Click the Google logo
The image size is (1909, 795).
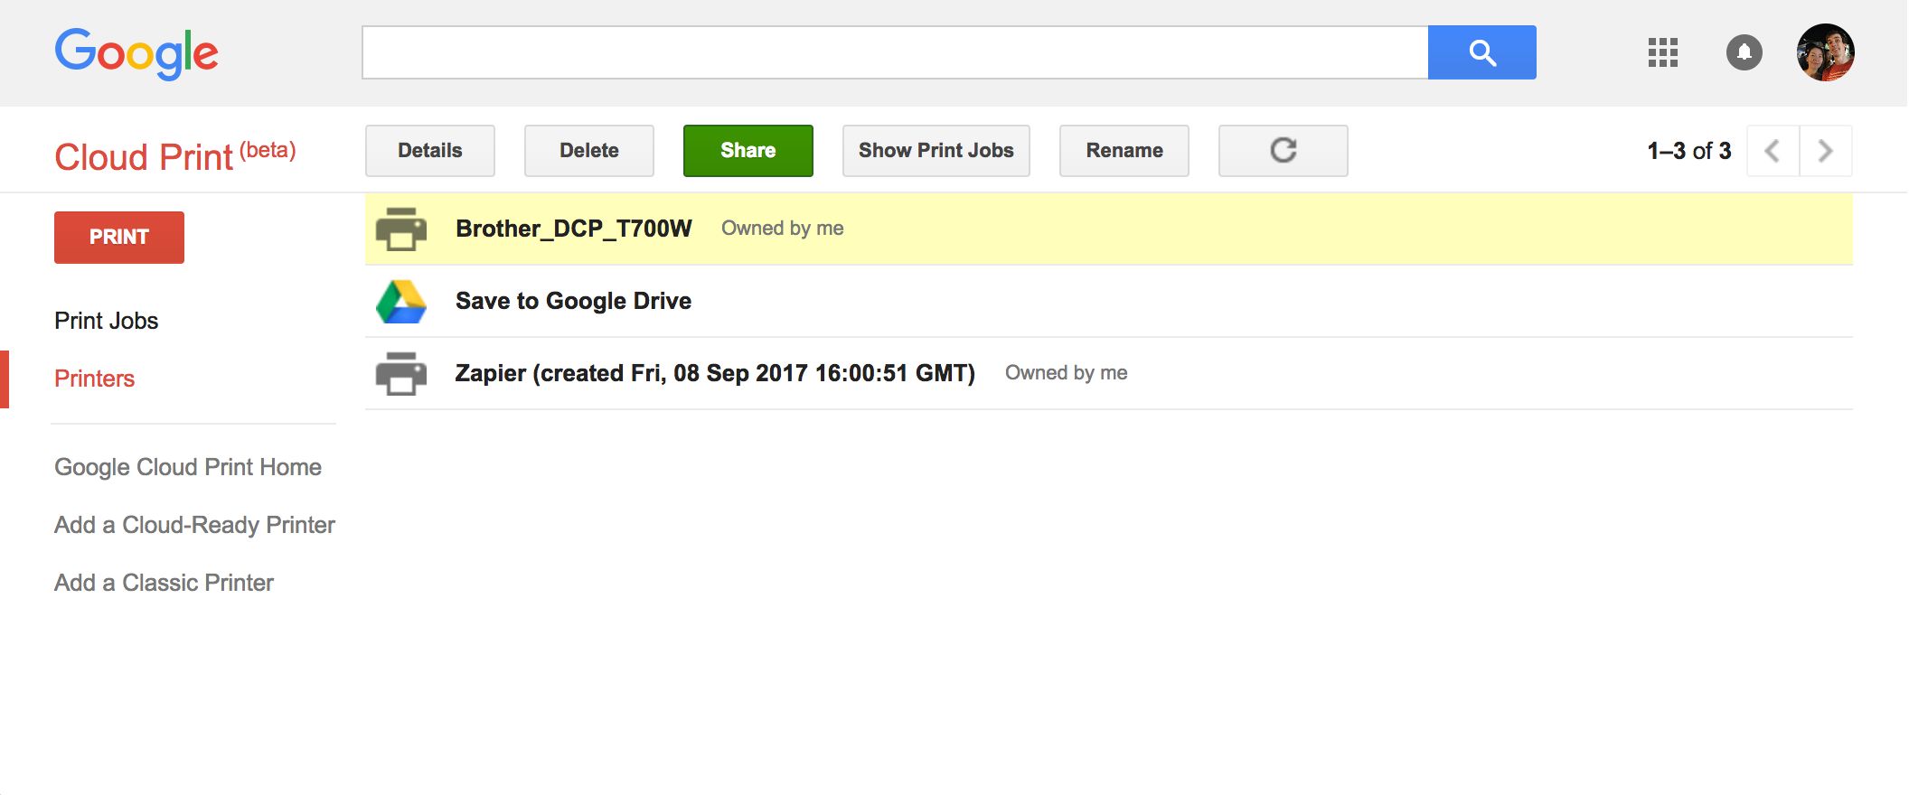pyautogui.click(x=136, y=52)
